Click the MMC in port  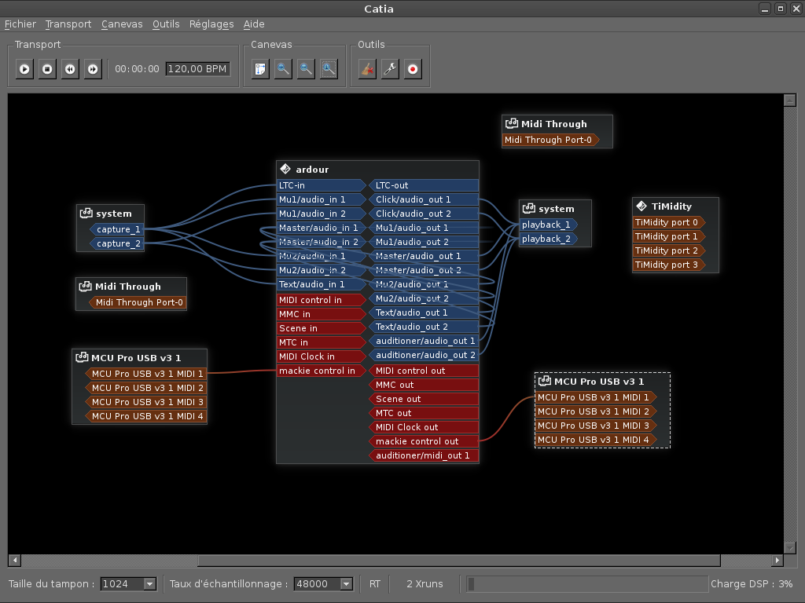[322, 314]
